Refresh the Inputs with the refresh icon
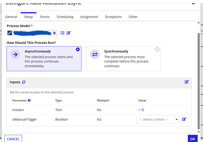Screen dimensions: 203x142 pos(24,82)
